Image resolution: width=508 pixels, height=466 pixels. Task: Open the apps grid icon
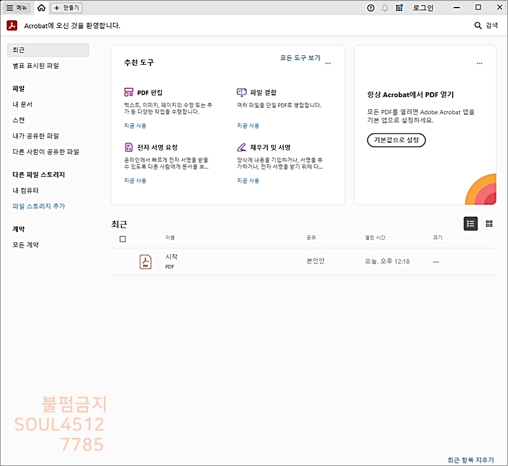point(399,8)
